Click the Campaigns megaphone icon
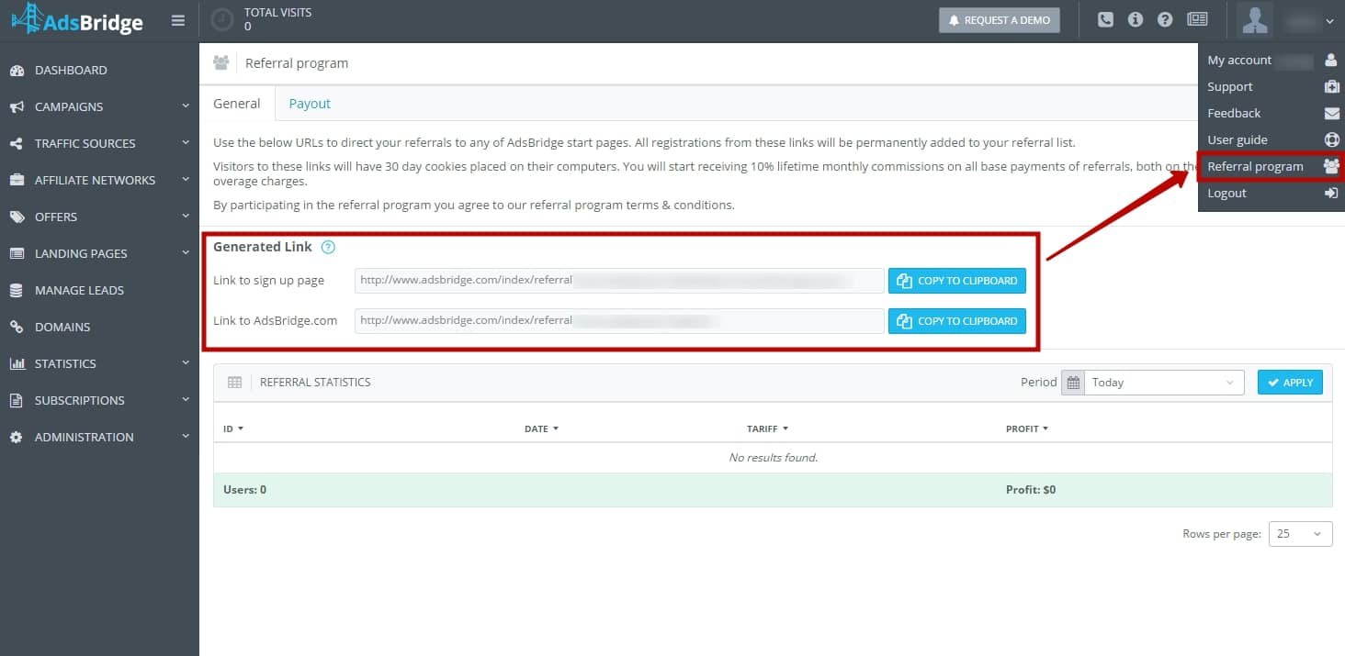The image size is (1345, 656). click(x=17, y=106)
